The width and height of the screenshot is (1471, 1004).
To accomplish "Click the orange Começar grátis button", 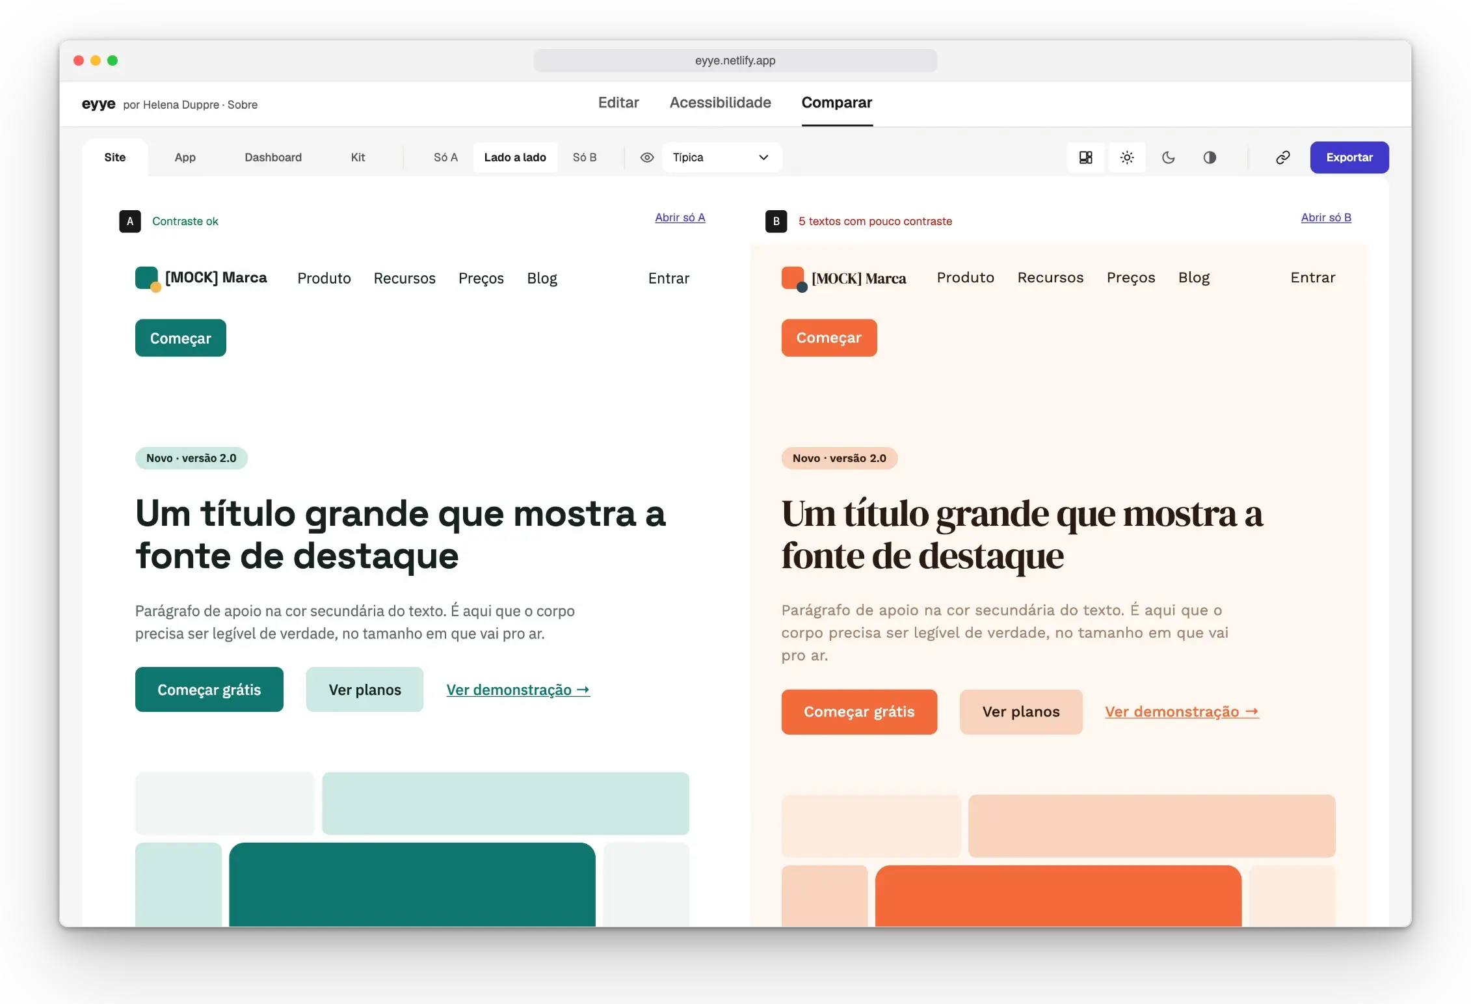I will point(859,712).
